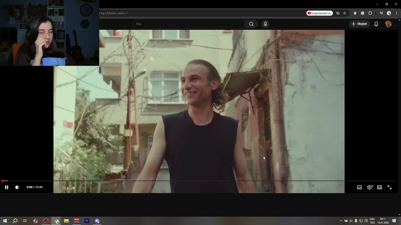
Task: Bookmark this page with the star icon
Action: [345, 13]
